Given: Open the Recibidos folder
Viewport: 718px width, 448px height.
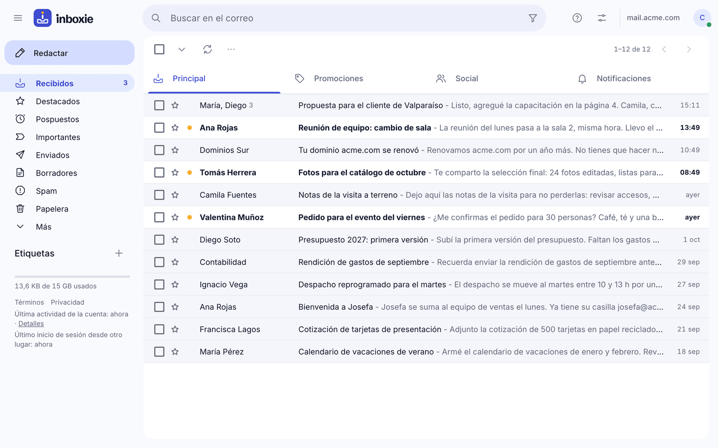Looking at the screenshot, I should tap(67, 83).
